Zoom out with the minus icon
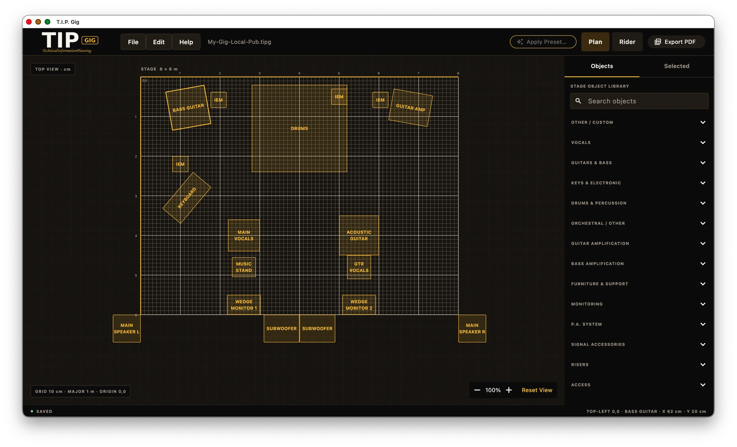This screenshot has height=447, width=737. point(477,390)
